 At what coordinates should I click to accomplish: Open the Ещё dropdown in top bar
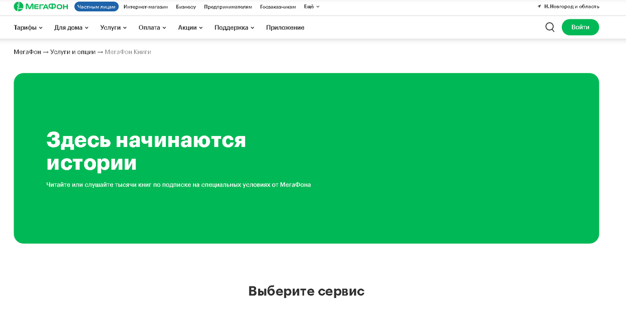312,7
